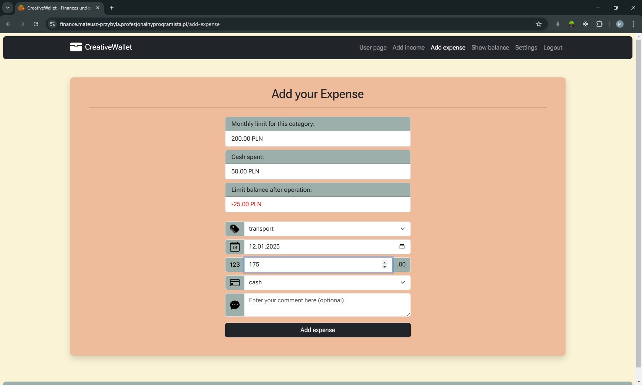This screenshot has height=385, width=642.
Task: Reload the page
Action: pos(36,24)
